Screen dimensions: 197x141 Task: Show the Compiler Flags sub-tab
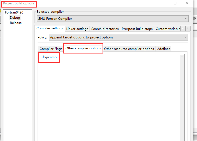(51, 49)
